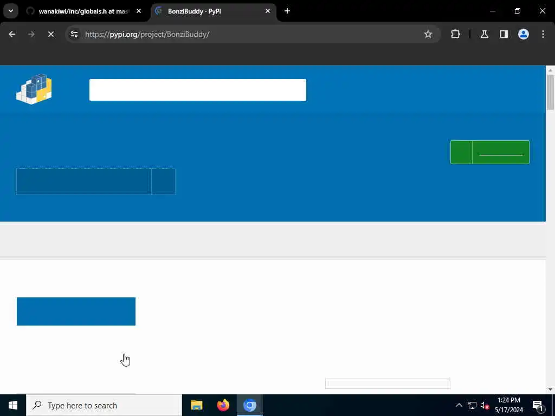Open the network status tray icon
This screenshot has width=555, height=416.
point(472,405)
